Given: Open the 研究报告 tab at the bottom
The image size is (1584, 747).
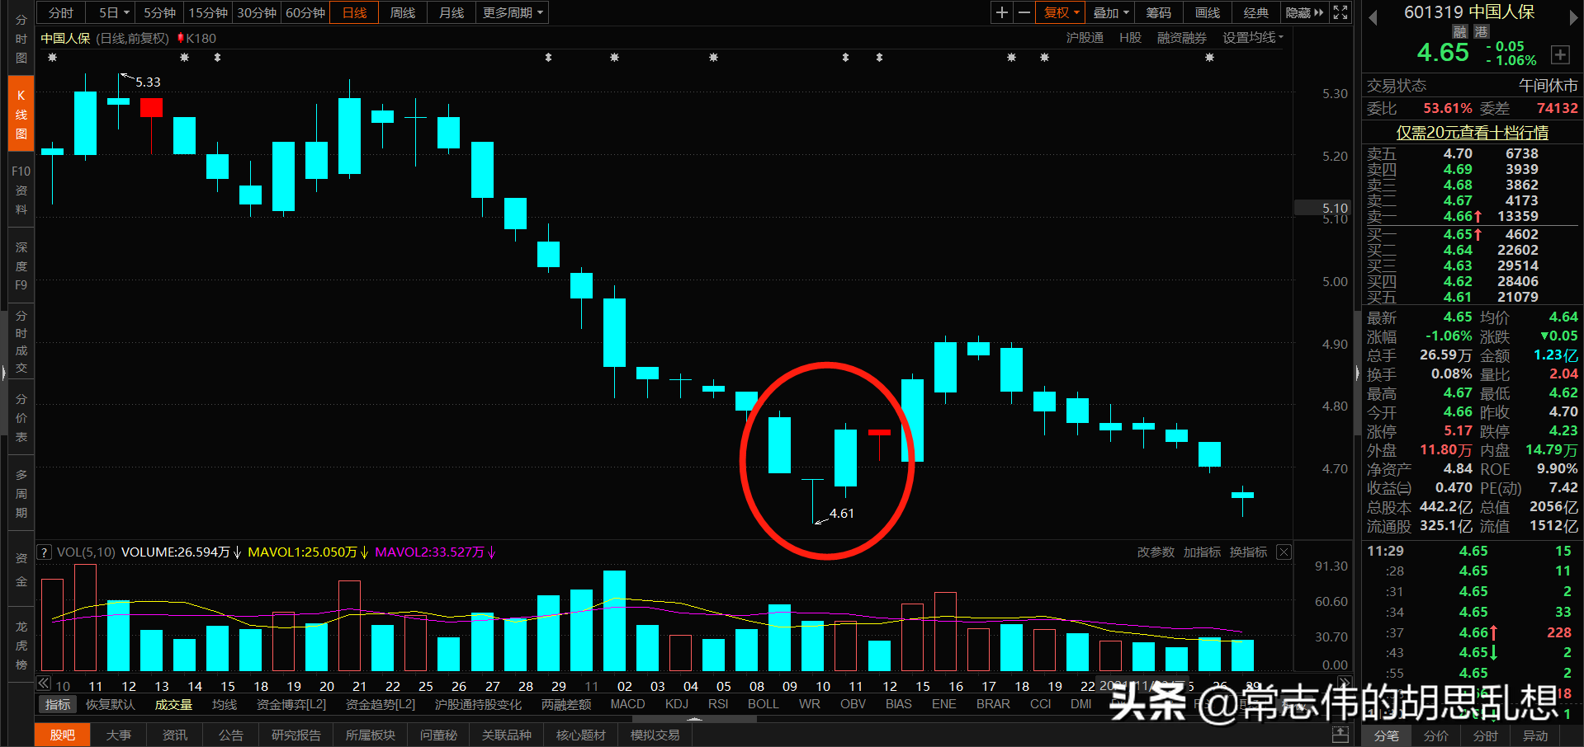Looking at the screenshot, I should click(296, 735).
